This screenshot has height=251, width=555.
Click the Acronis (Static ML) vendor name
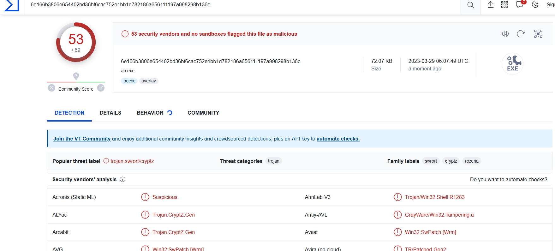[x=74, y=197]
